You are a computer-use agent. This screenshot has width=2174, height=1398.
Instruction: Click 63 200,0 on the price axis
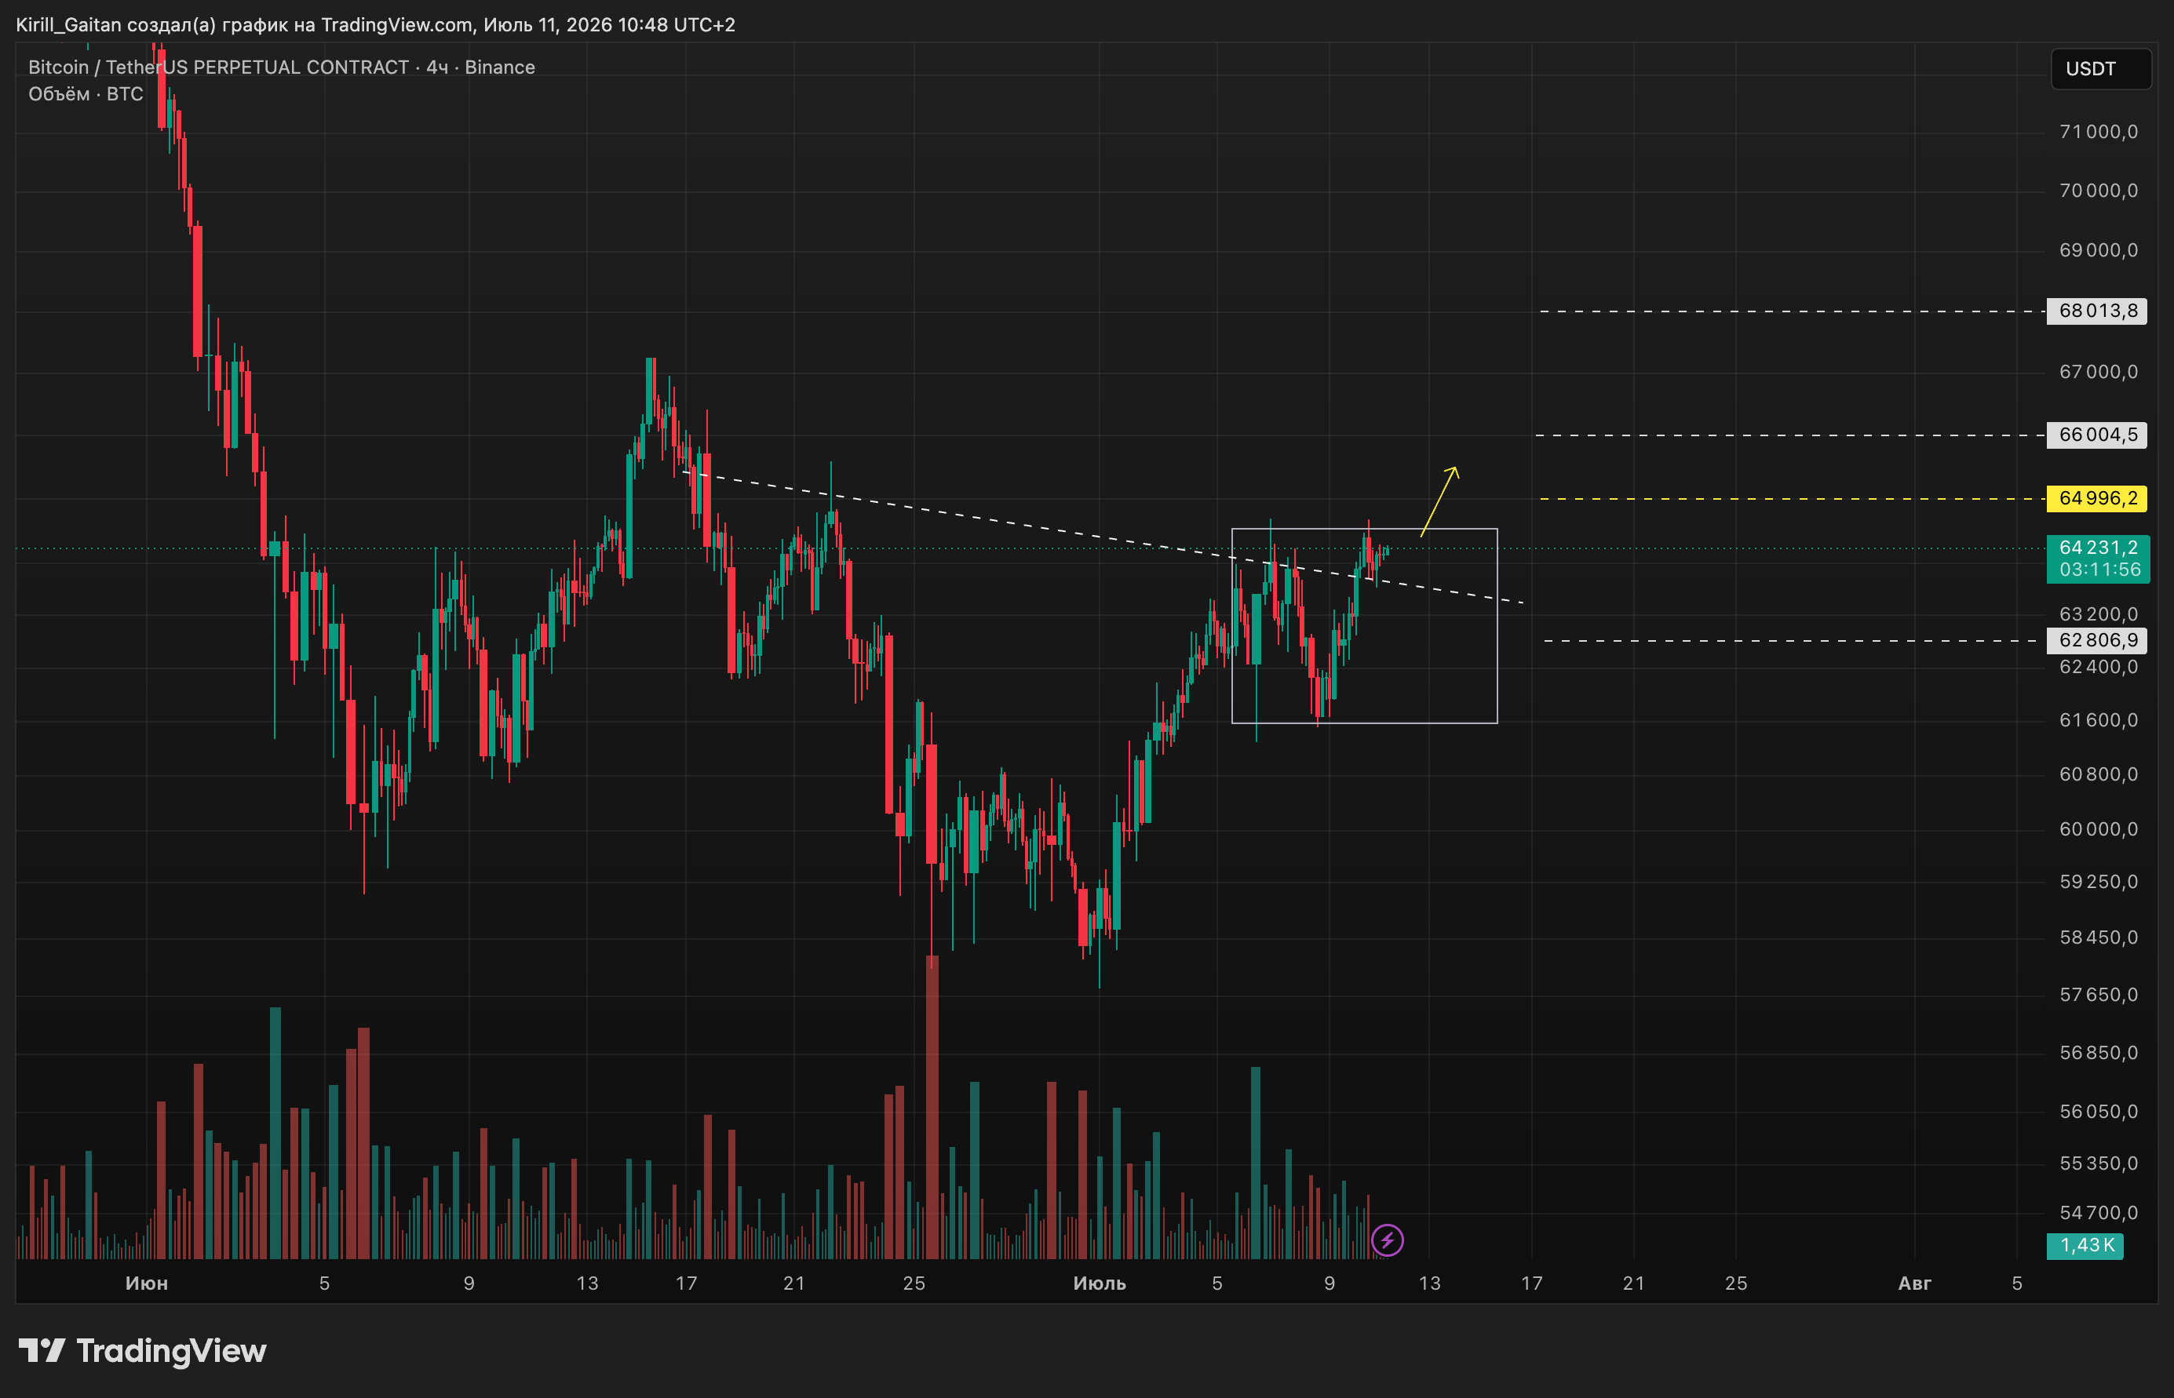point(2099,614)
